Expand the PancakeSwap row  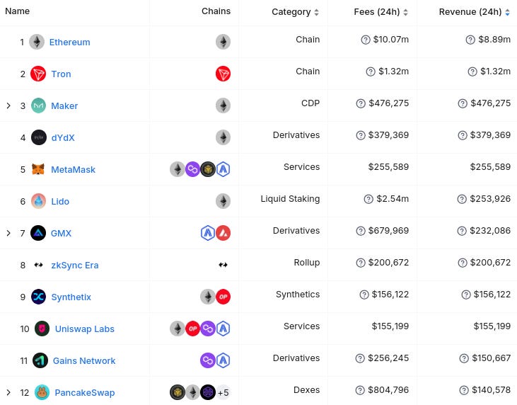[8, 392]
